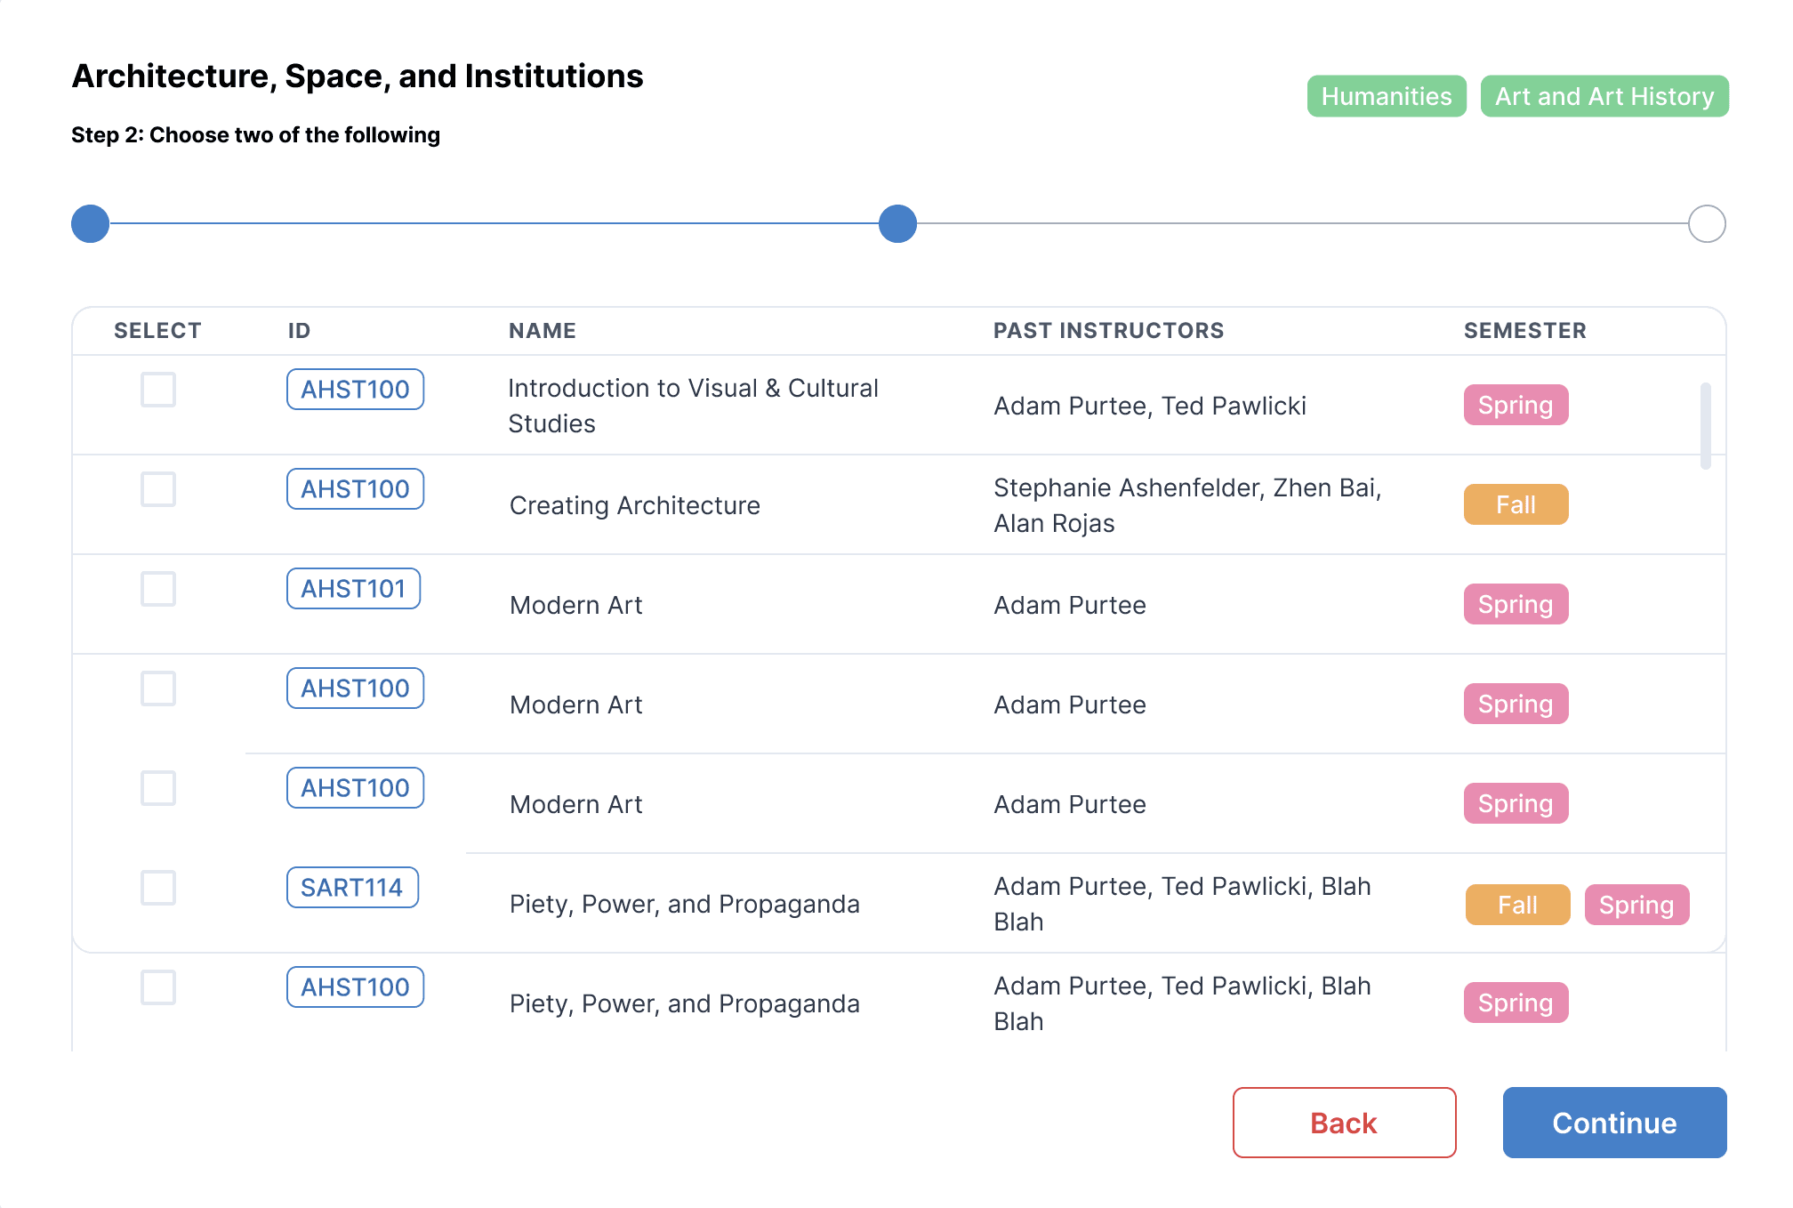1793x1208 pixels.
Task: Click the Art and Art History tag
Action: [1604, 96]
